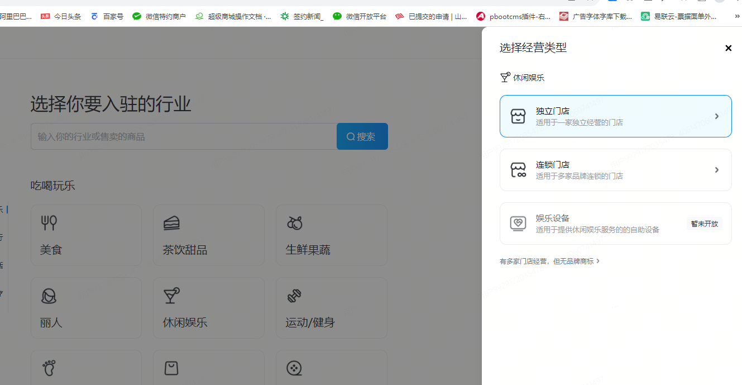This screenshot has height=385, width=742.
Task: Click the 运动/健身 dumbbell icon
Action: click(294, 296)
